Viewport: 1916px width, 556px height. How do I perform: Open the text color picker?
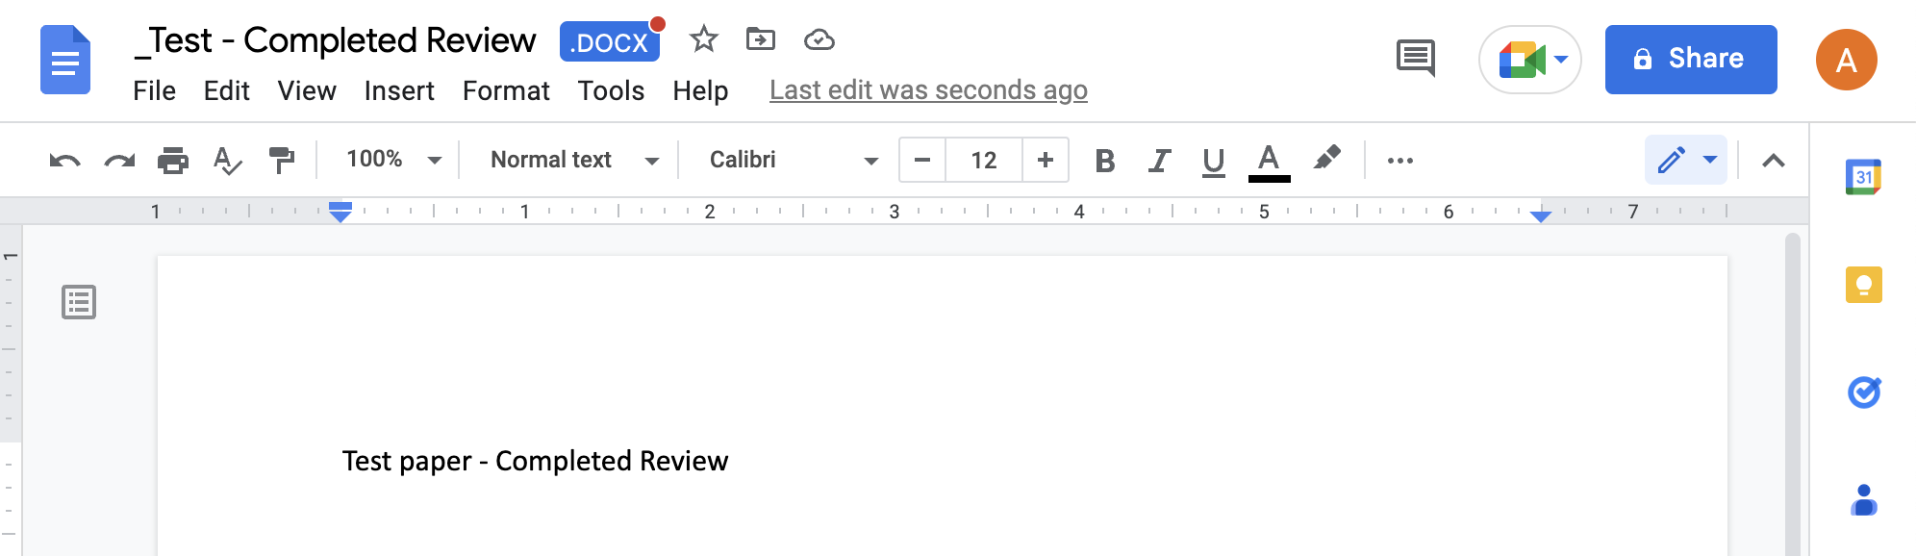(1269, 161)
